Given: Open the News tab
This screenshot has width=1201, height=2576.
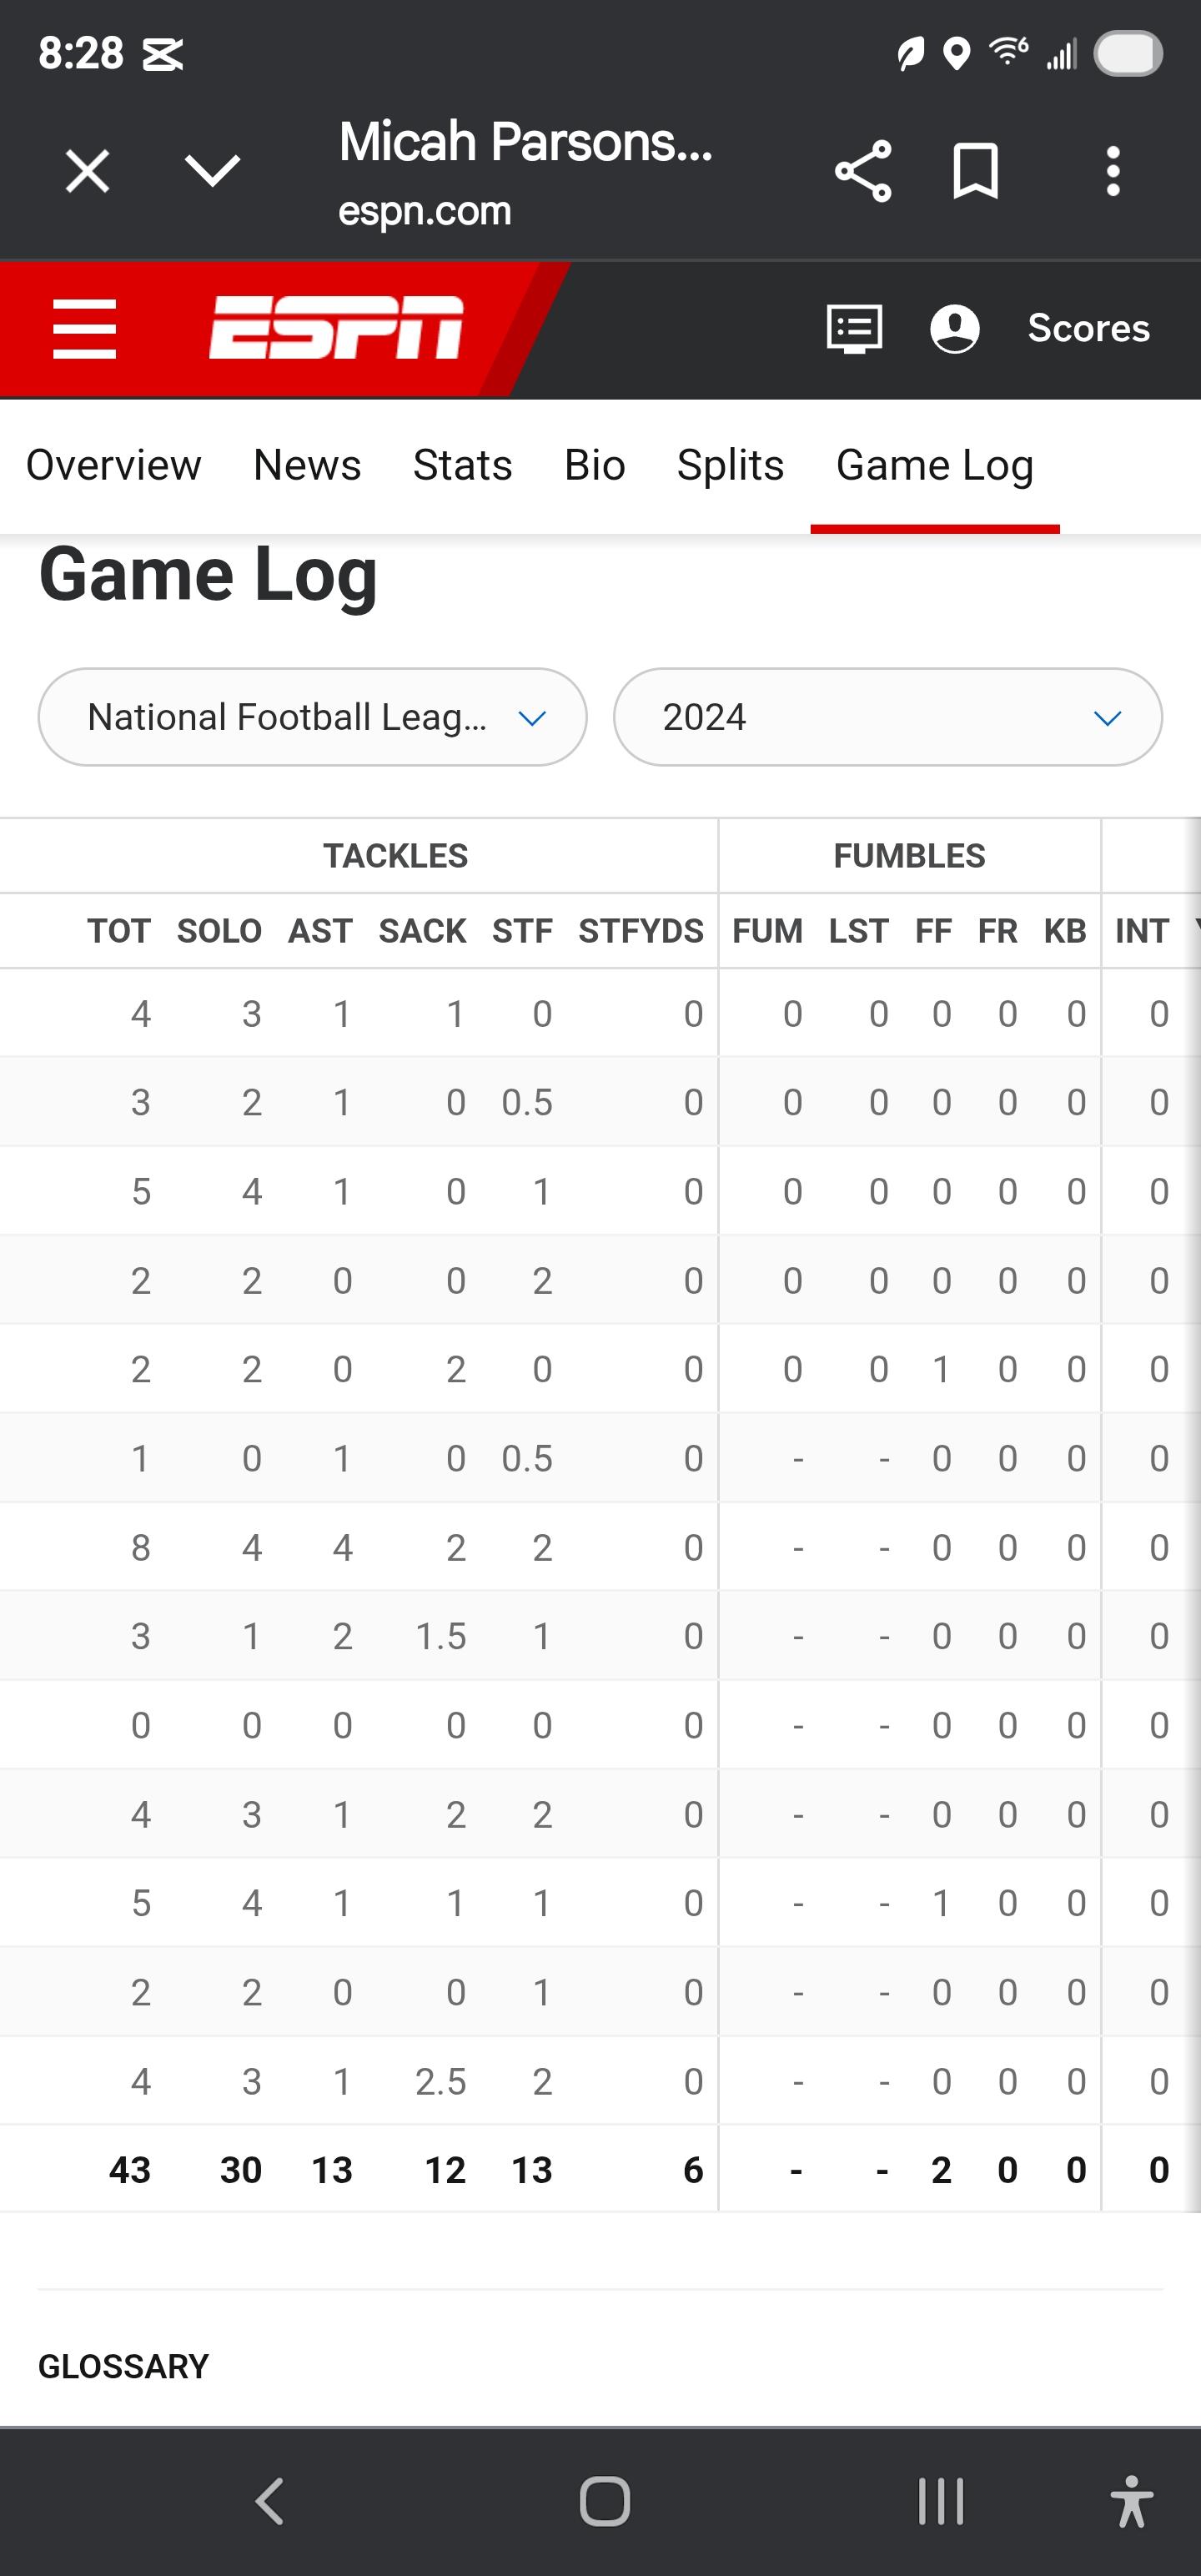Looking at the screenshot, I should (307, 465).
